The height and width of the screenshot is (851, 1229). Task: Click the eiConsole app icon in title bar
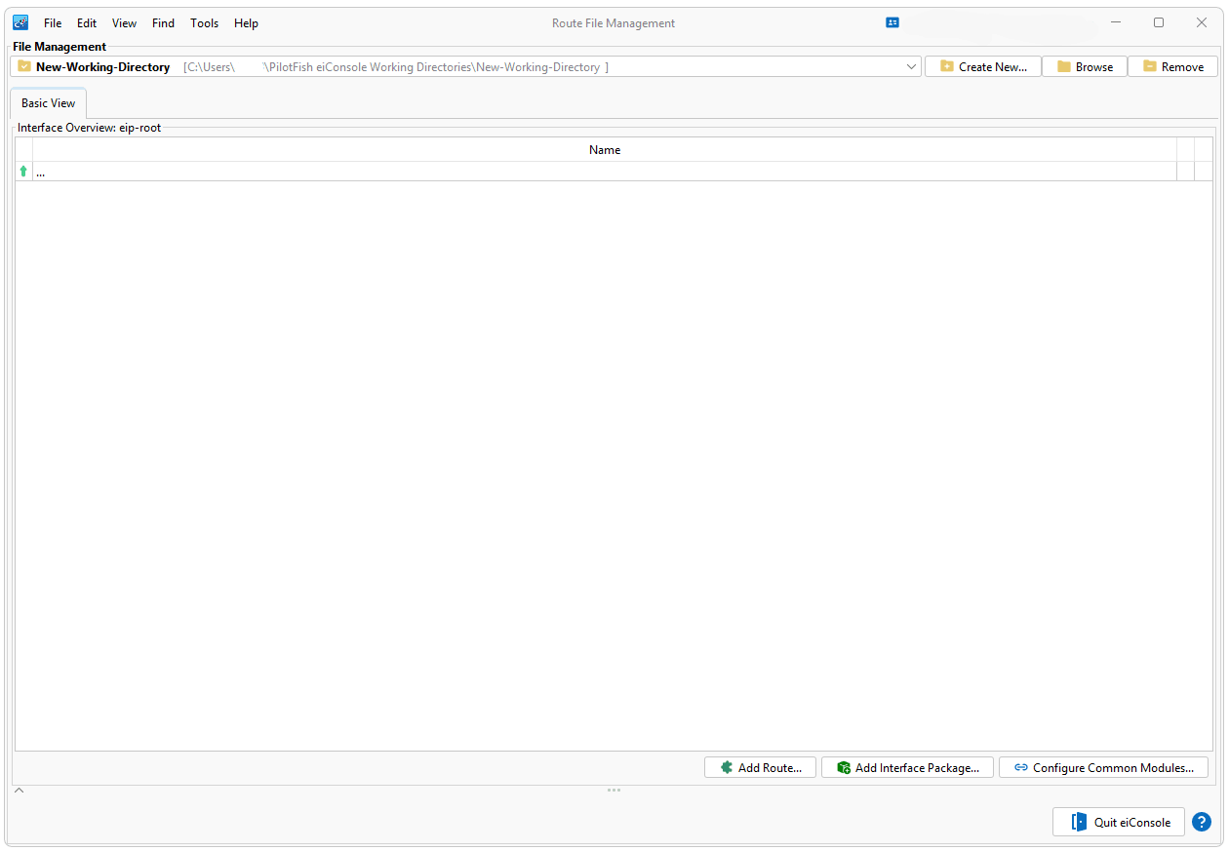click(20, 22)
